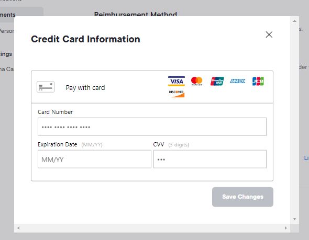Screen dimensions: 309x240
Task: Click the Mastercard logo
Action: pyautogui.click(x=197, y=81)
